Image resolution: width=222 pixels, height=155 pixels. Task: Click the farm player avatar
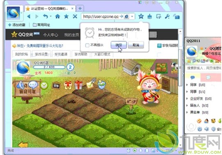23,68
